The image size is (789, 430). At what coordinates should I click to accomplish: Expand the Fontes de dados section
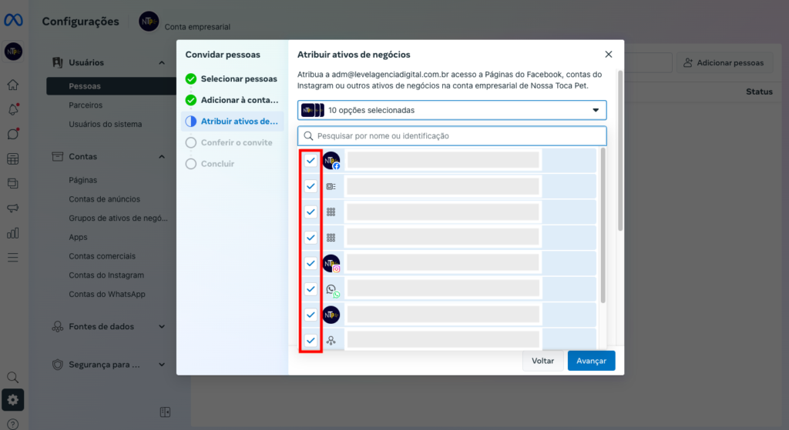[162, 326]
